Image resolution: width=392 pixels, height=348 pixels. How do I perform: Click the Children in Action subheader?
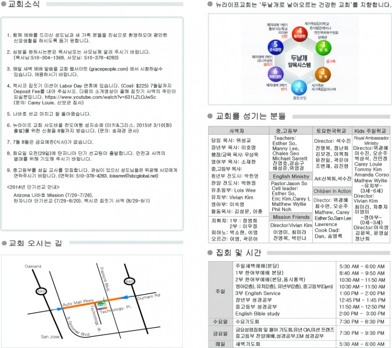[x=332, y=191]
